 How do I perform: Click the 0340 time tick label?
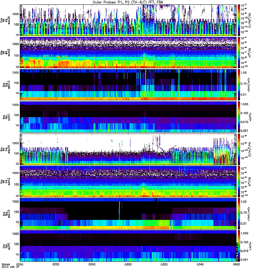pyautogui.click(x=200, y=264)
